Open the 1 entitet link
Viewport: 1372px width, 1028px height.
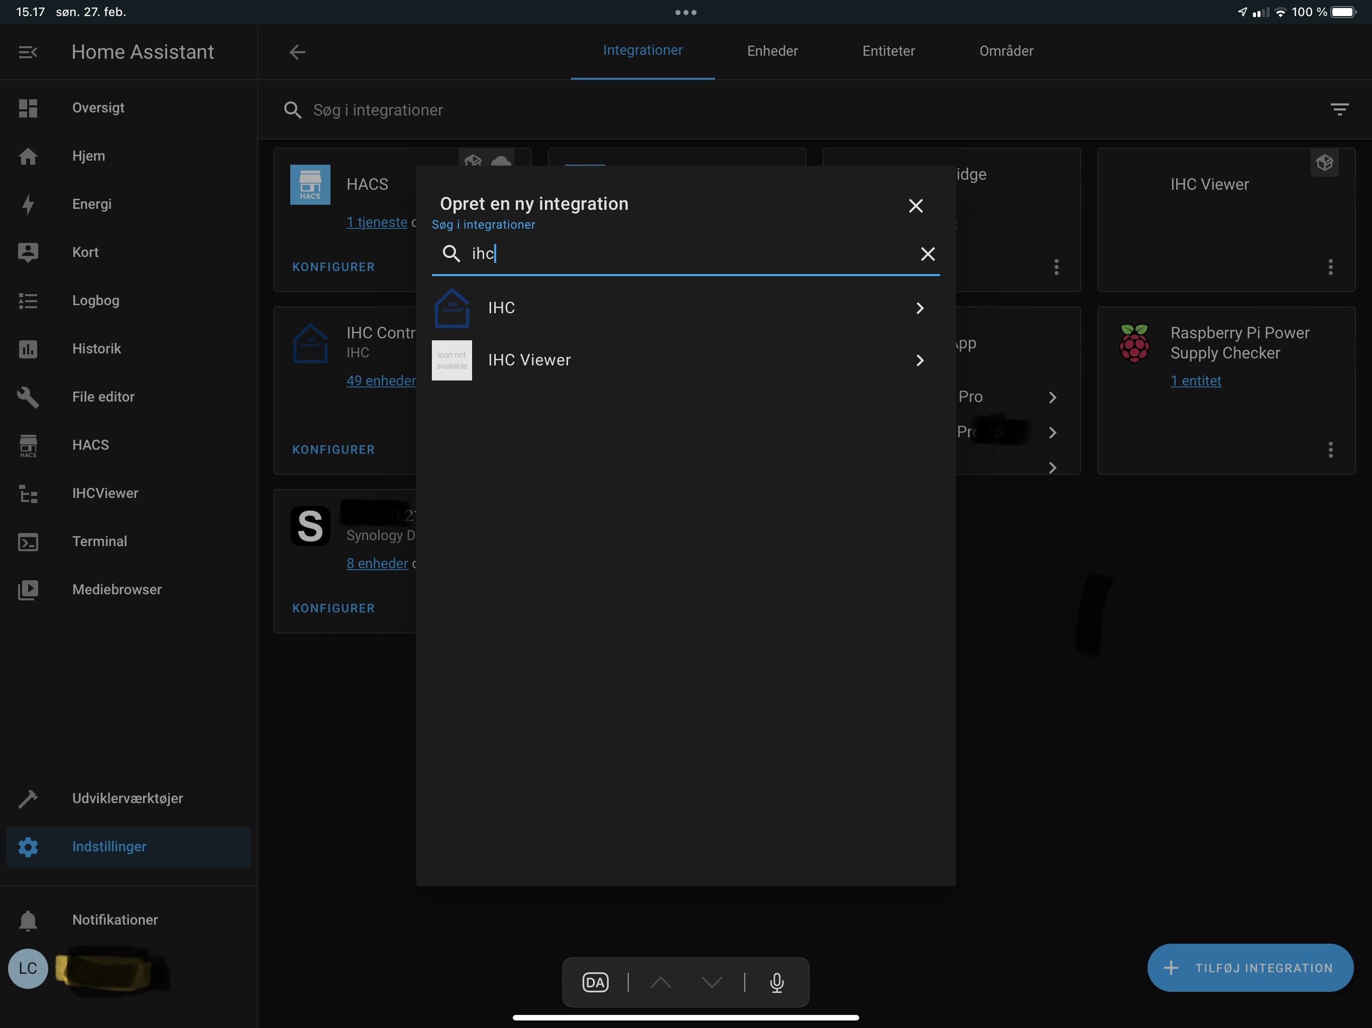coord(1195,380)
